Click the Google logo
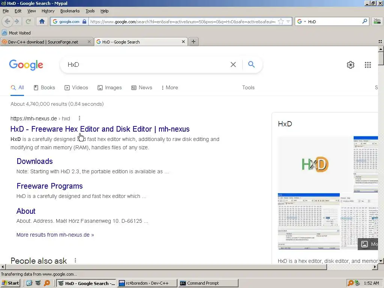This screenshot has height=288, width=384. 26,65
